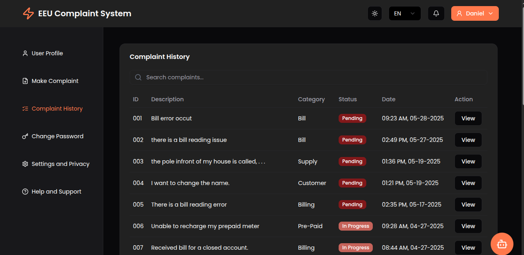Toggle light mode with the sun icon
This screenshot has width=524, height=255.
(374, 13)
